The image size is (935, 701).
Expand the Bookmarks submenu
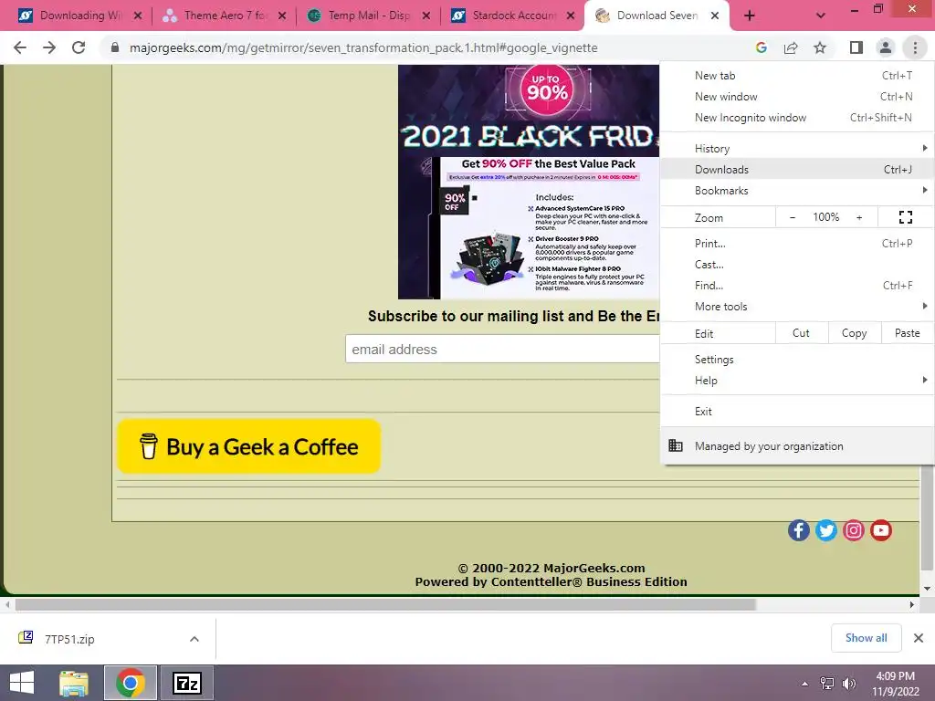[797, 191]
